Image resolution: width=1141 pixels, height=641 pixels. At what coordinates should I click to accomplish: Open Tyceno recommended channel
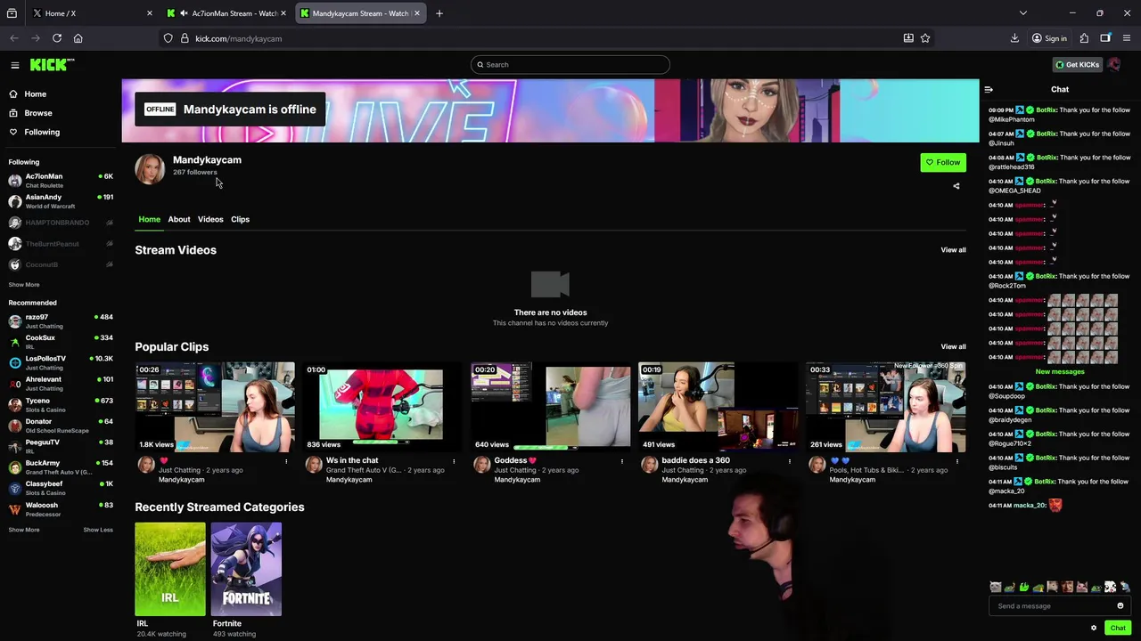[61, 404]
